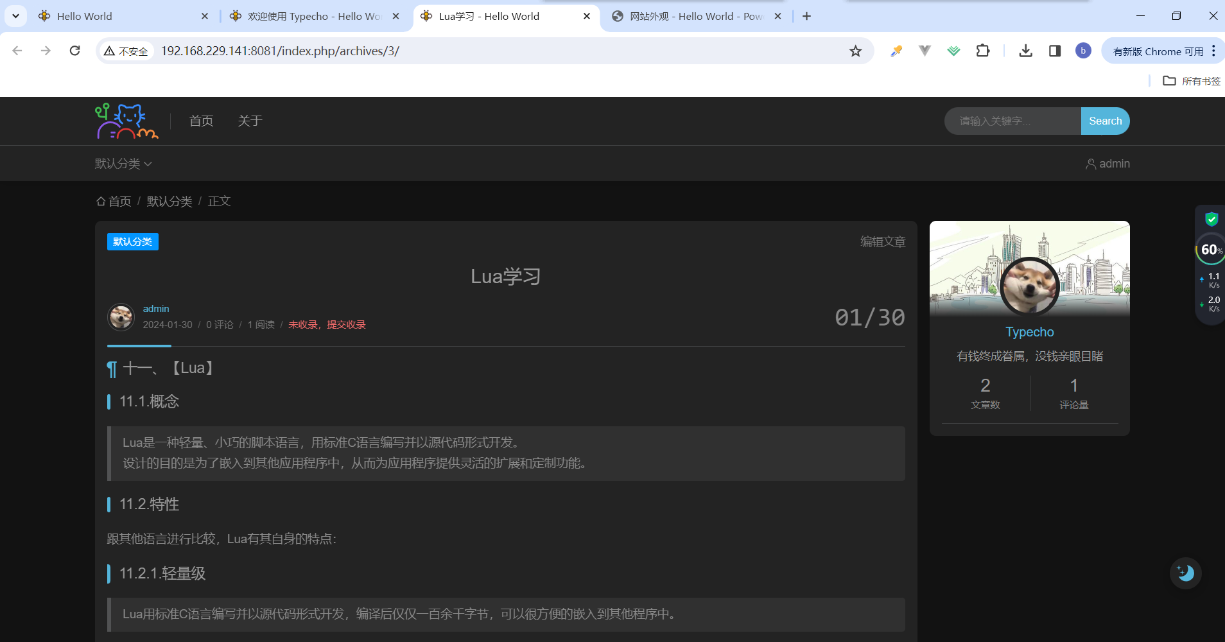Image resolution: width=1225 pixels, height=642 pixels.
Task: Switch to the 欢迎使用 Typecho tab
Action: pos(315,16)
